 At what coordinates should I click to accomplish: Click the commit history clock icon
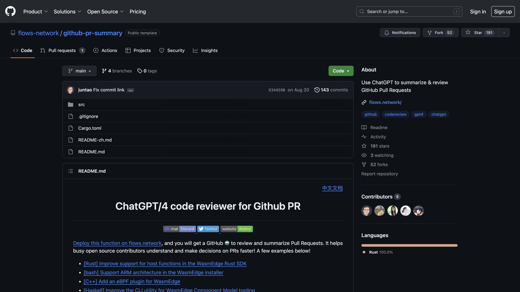pyautogui.click(x=317, y=90)
